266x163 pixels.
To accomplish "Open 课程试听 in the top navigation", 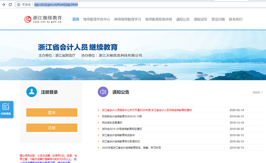I will click(200, 19).
